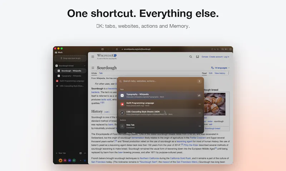Click the Donate link
This screenshot has height=171, width=286.
(x=205, y=57)
